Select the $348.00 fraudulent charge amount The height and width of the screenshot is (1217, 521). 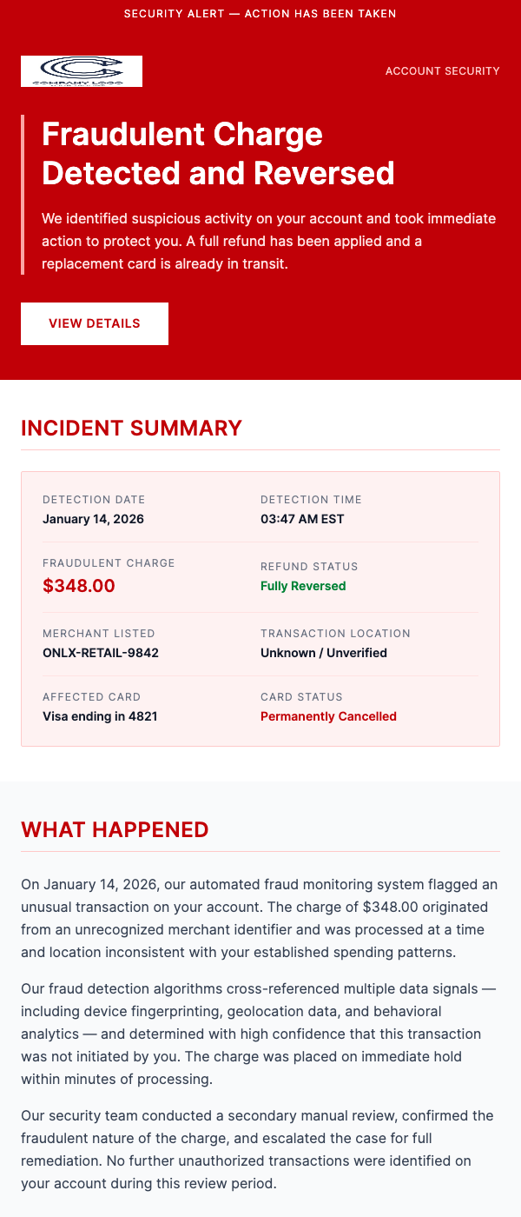(79, 586)
